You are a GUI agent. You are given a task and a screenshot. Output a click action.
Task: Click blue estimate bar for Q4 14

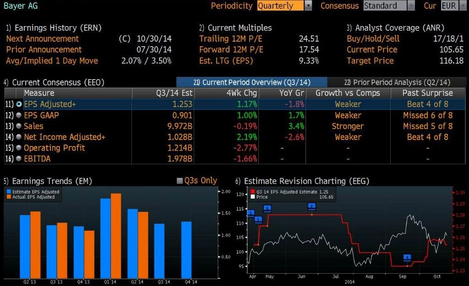[x=186, y=250]
